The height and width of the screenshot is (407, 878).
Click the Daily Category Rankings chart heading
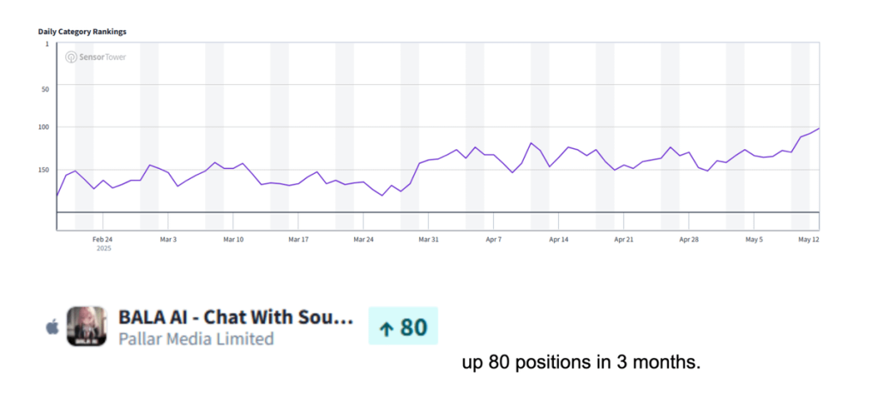click(x=82, y=32)
